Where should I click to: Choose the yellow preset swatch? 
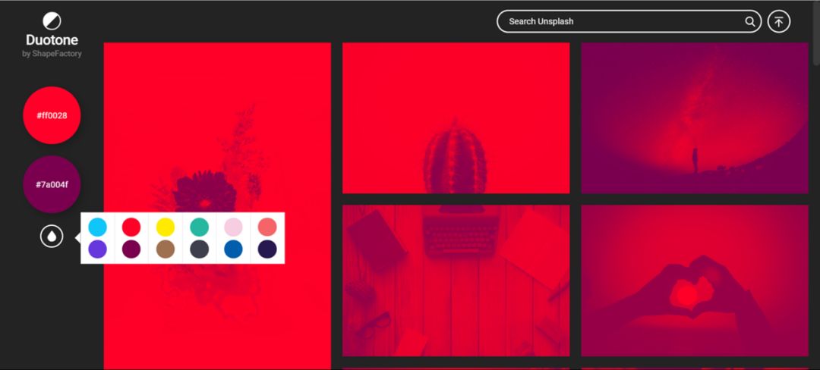tap(166, 227)
